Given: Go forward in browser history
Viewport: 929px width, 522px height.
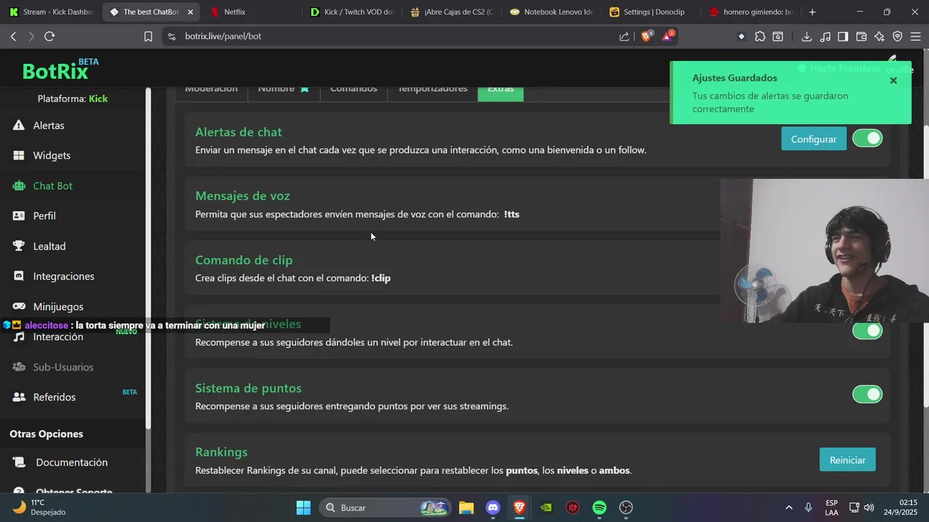Looking at the screenshot, I should pos(31,36).
